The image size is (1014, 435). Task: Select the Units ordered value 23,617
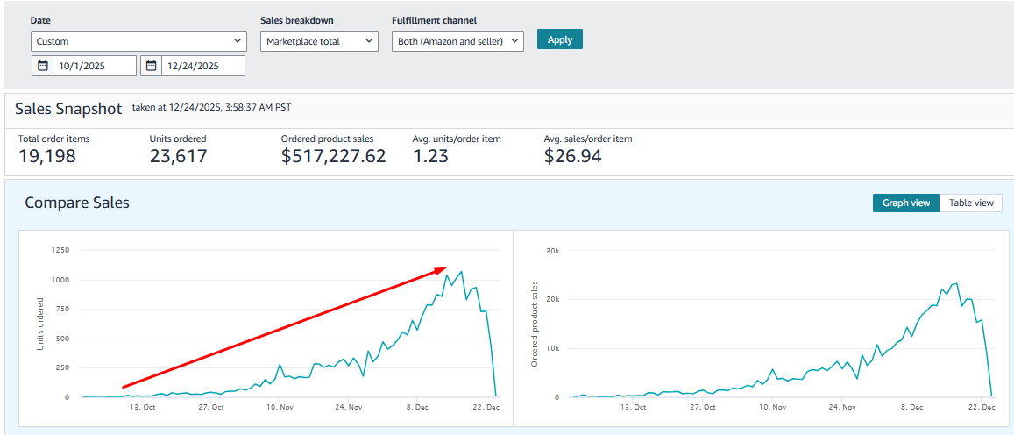click(179, 156)
